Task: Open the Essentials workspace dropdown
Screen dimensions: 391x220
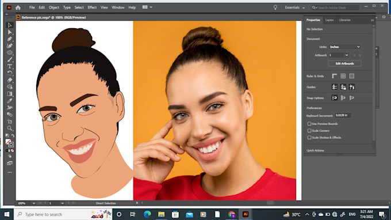Action: (x=295, y=7)
